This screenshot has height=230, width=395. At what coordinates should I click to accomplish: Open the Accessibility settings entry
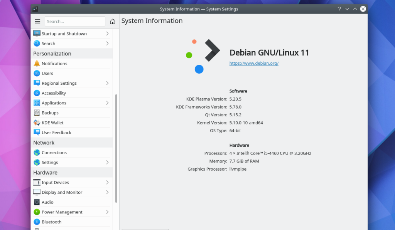click(x=72, y=93)
